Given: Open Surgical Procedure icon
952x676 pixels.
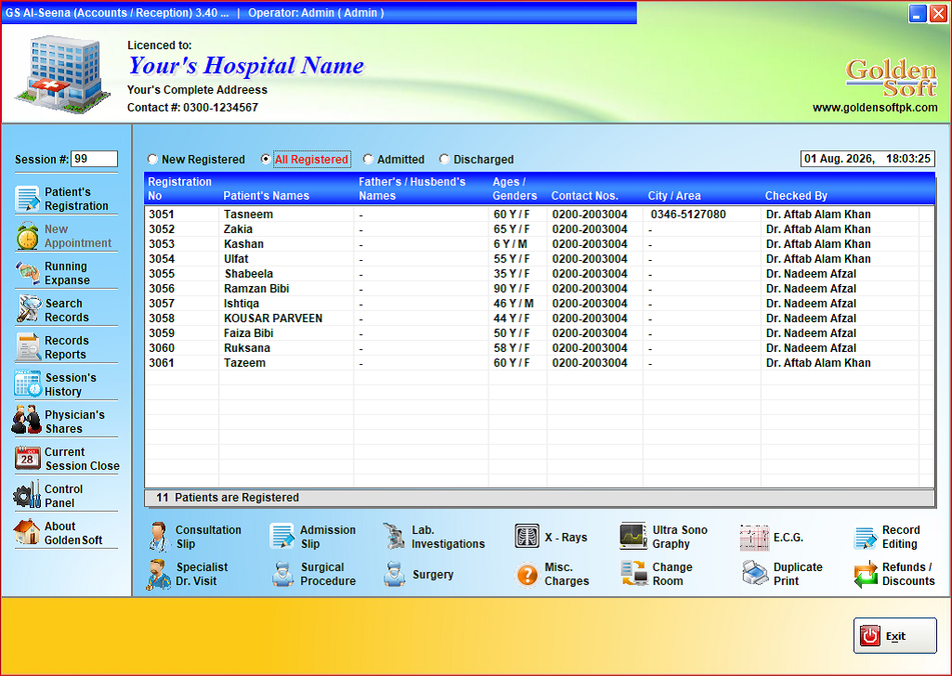Looking at the screenshot, I should click(283, 574).
